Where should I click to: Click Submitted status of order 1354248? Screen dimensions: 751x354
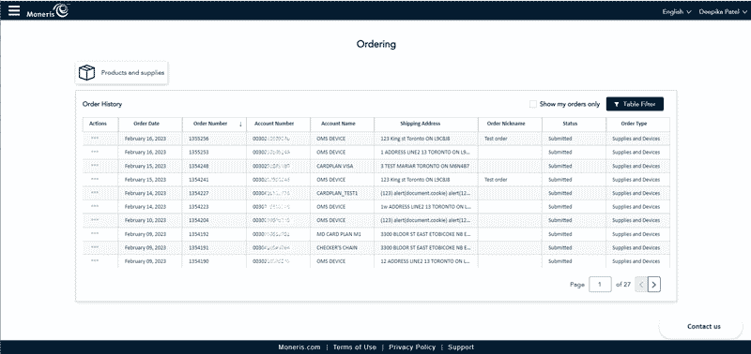pos(559,166)
